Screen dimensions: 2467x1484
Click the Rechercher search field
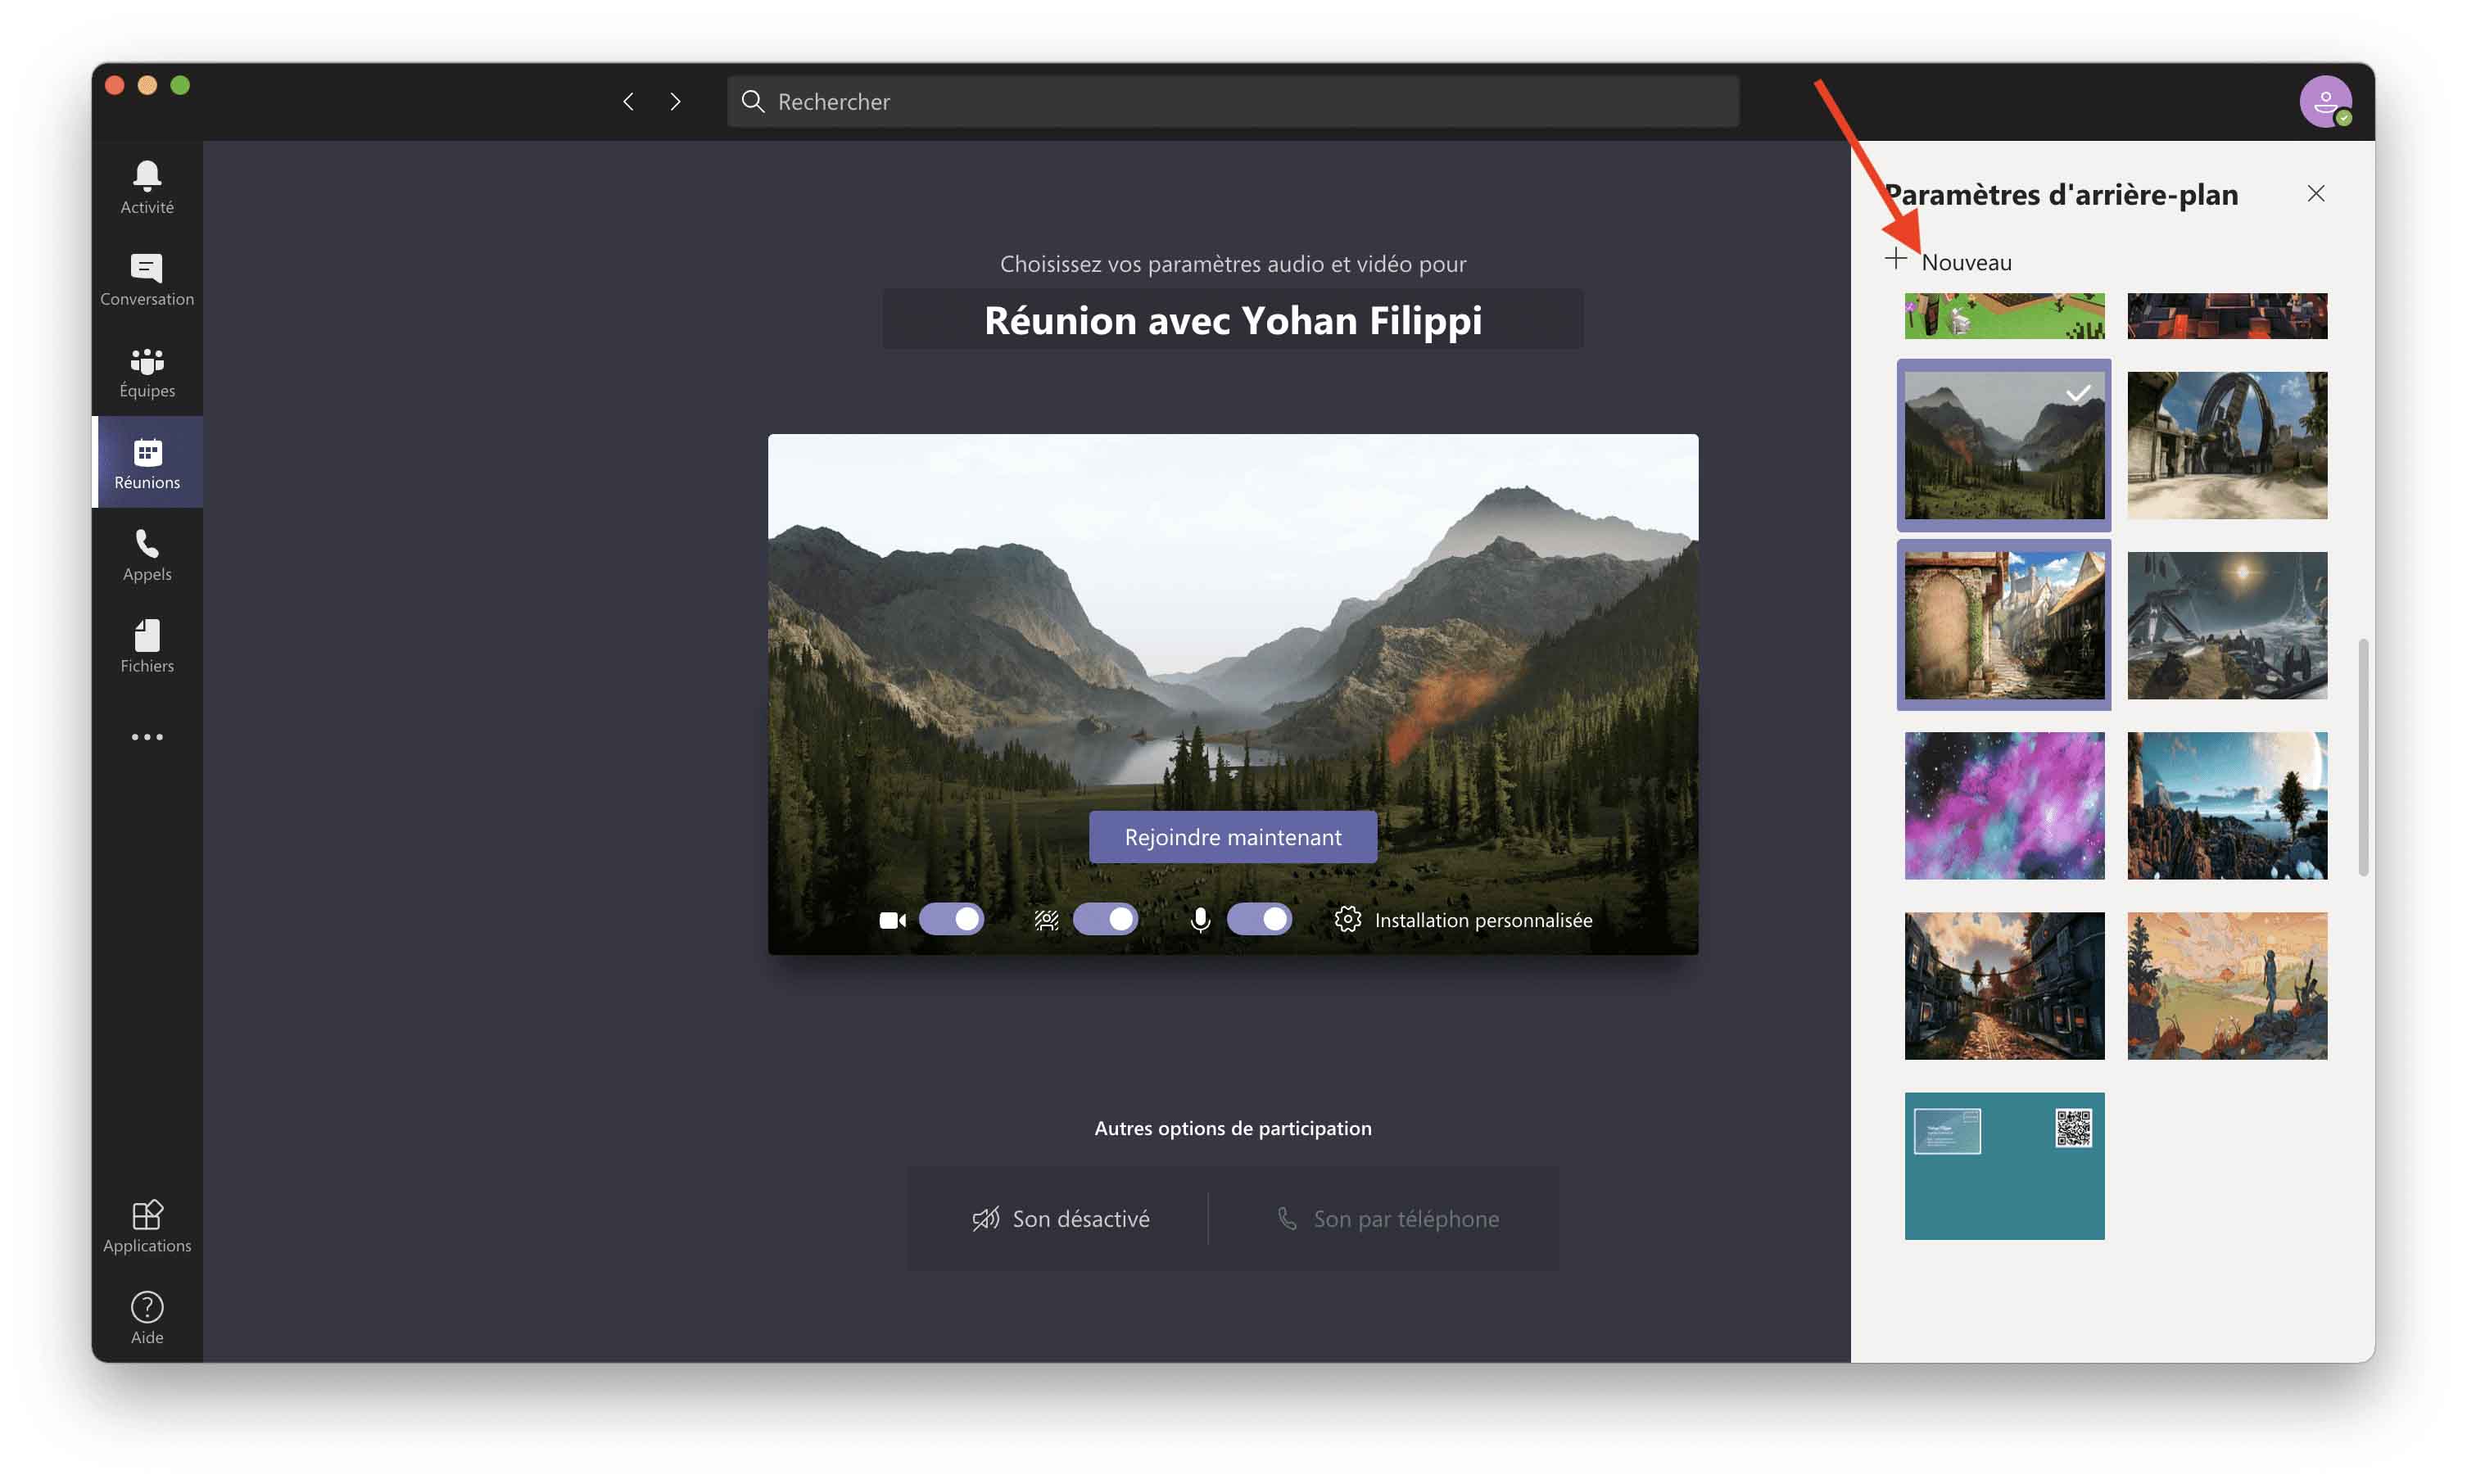1232,101
